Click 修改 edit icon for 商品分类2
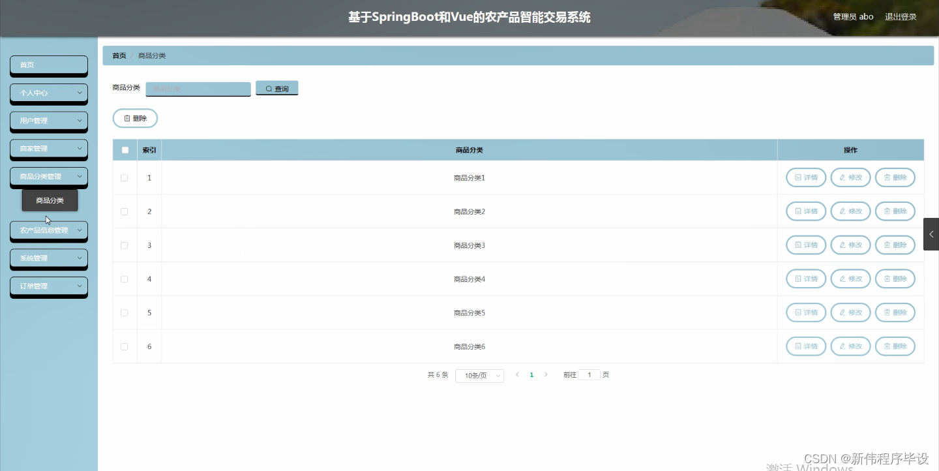The height and width of the screenshot is (471, 939). pyautogui.click(x=850, y=211)
